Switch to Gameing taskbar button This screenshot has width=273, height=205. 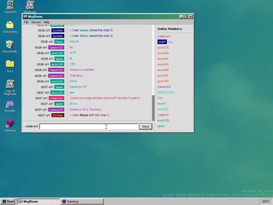pyautogui.click(x=82, y=202)
